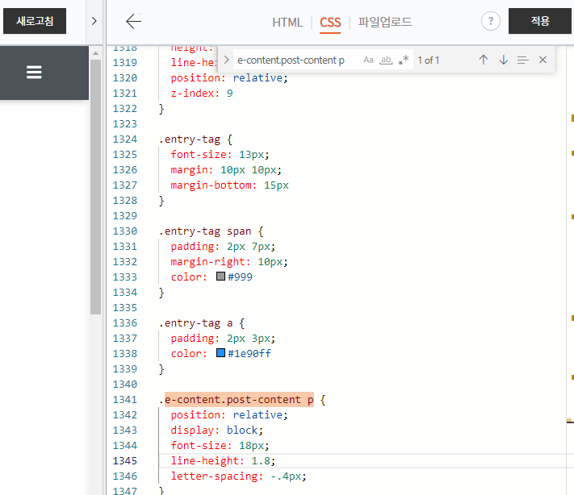Select the CSS tab

pyautogui.click(x=330, y=23)
